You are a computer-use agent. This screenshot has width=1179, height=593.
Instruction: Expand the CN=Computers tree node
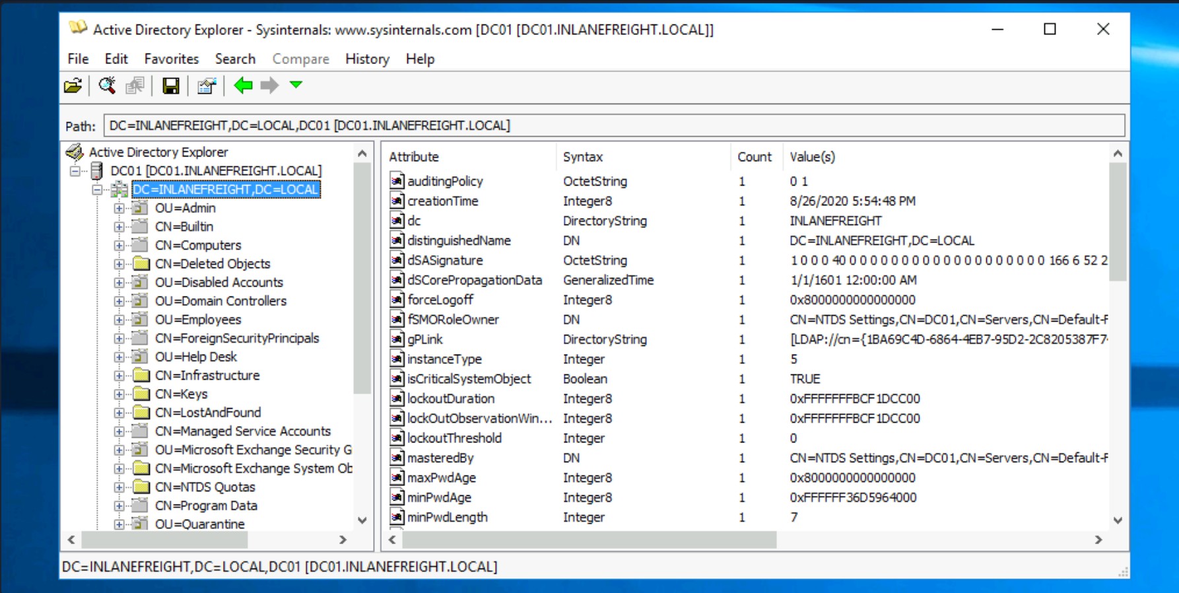coord(119,245)
